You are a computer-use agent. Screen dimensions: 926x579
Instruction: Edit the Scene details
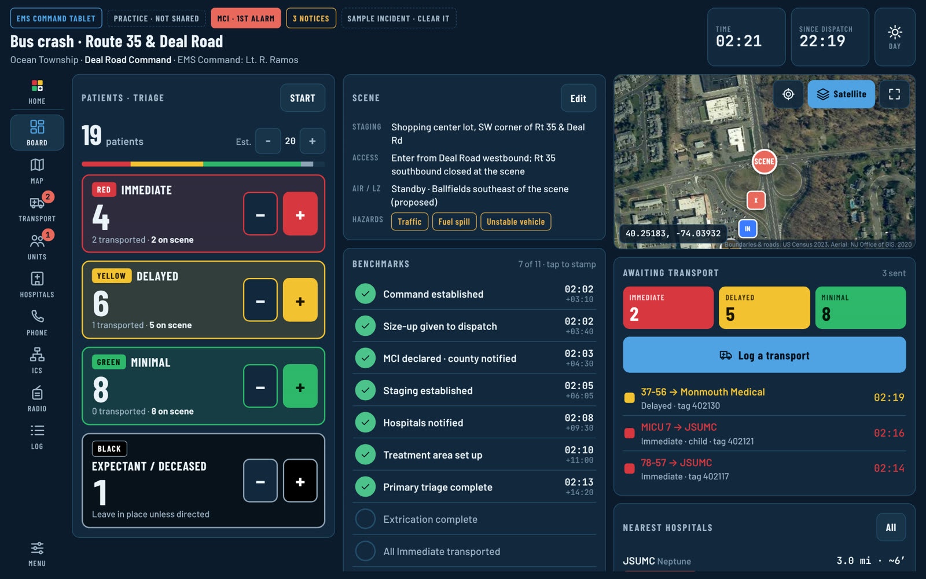[578, 98]
